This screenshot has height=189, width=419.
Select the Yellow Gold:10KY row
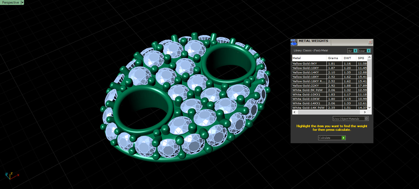(330, 68)
